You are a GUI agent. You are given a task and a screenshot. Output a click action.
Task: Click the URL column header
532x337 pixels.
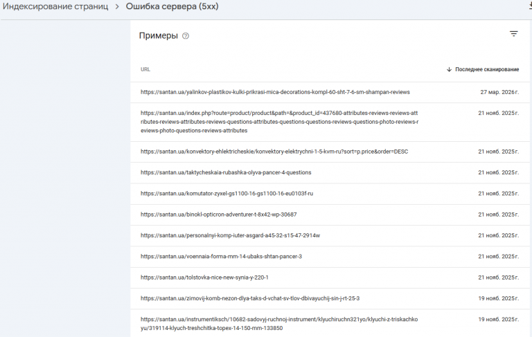[x=145, y=69]
